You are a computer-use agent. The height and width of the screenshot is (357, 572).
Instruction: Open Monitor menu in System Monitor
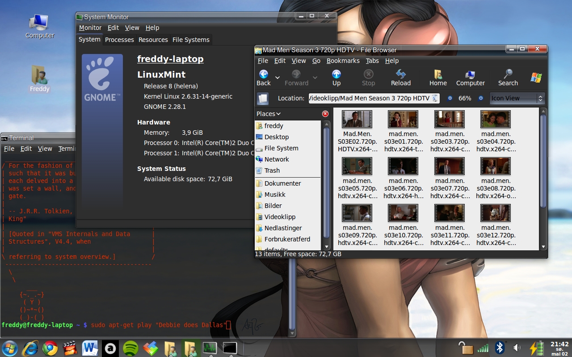90,28
